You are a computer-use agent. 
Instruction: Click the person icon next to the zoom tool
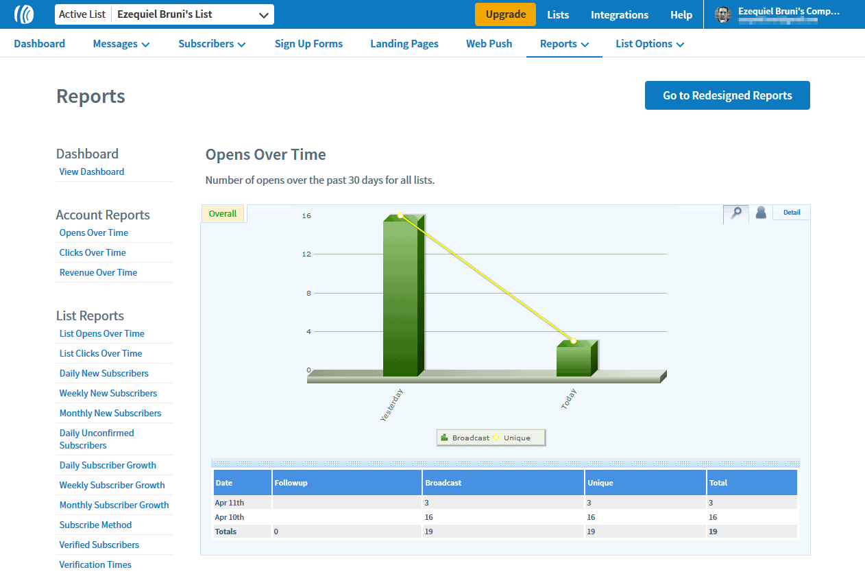point(761,214)
